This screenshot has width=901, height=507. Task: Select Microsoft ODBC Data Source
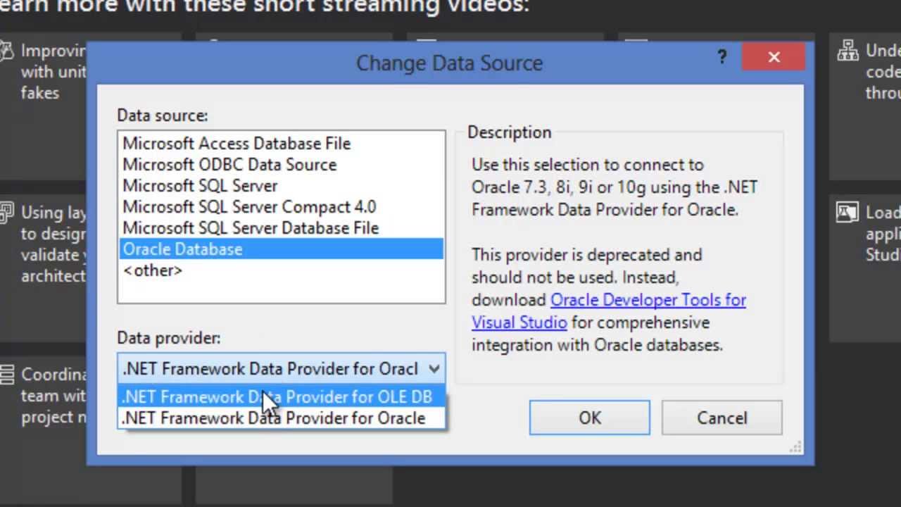[x=229, y=165]
